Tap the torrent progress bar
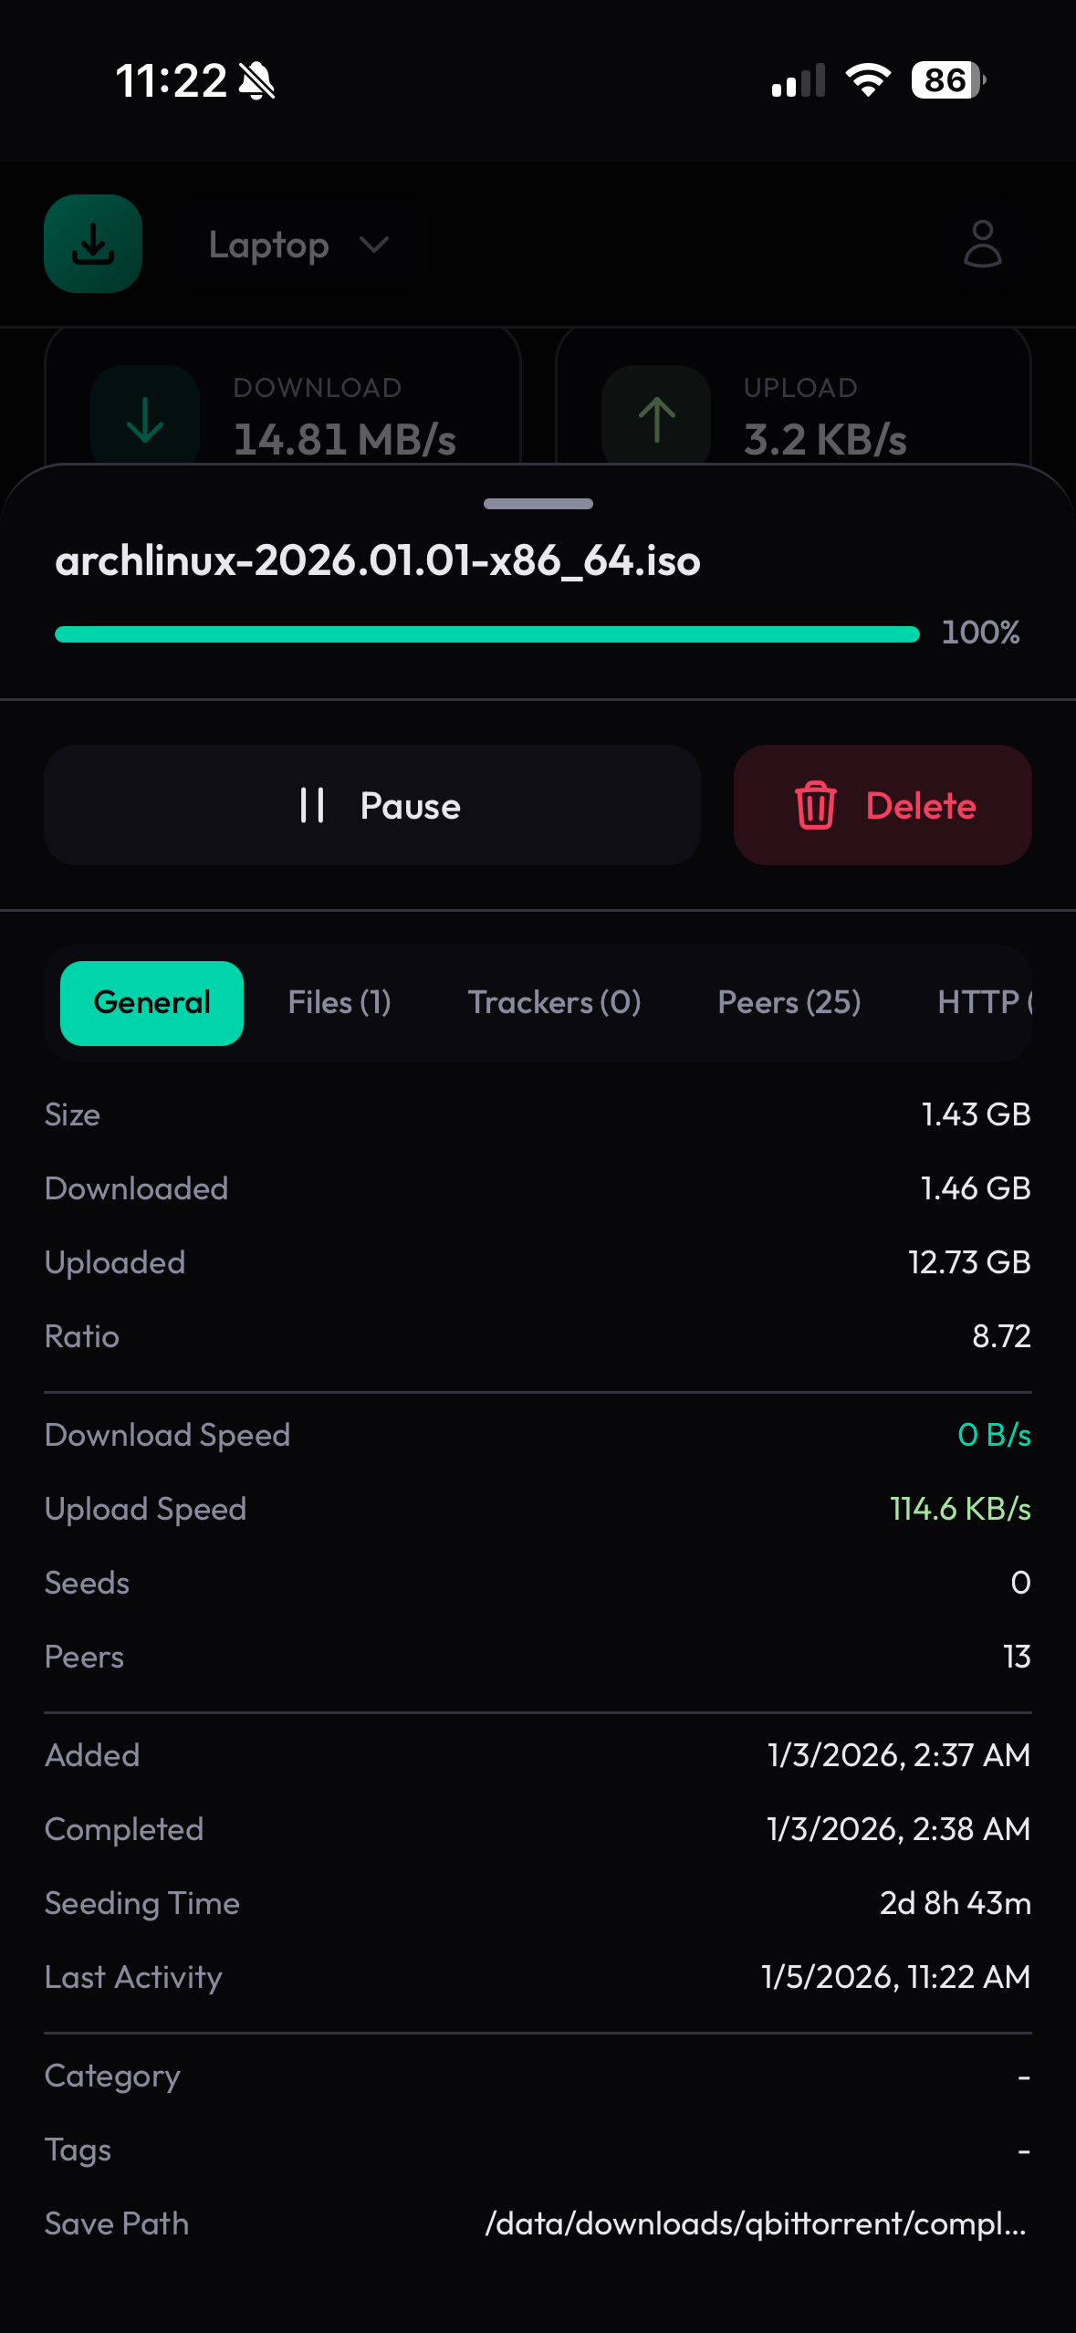The width and height of the screenshot is (1076, 2333). pyautogui.click(x=486, y=634)
